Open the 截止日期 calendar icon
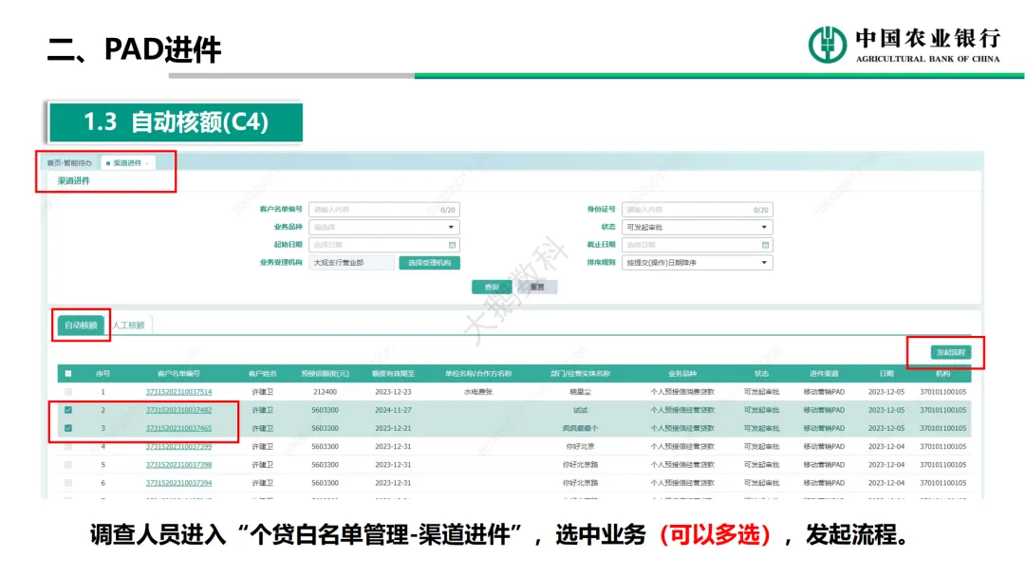 click(765, 245)
